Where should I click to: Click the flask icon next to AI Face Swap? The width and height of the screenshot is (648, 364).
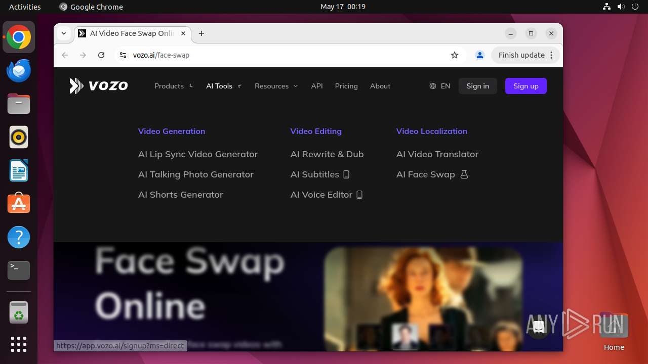(464, 174)
